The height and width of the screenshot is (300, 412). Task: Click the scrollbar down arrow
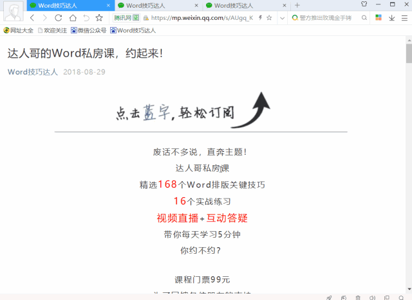[x=409, y=289]
